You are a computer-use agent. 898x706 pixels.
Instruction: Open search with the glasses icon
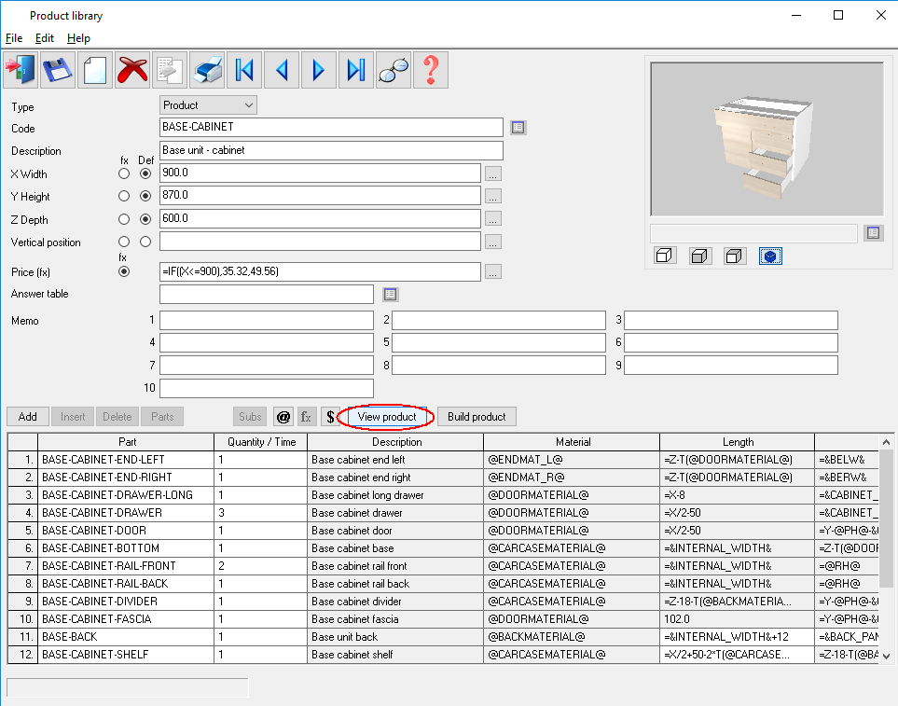click(x=394, y=70)
